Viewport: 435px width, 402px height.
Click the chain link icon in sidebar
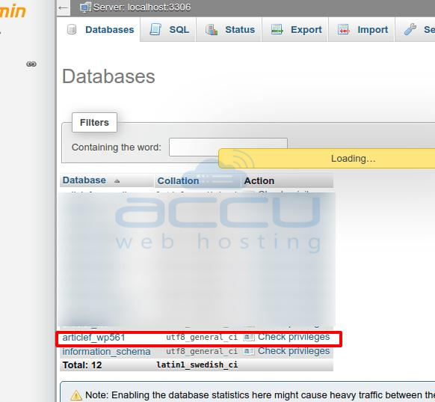[x=31, y=64]
